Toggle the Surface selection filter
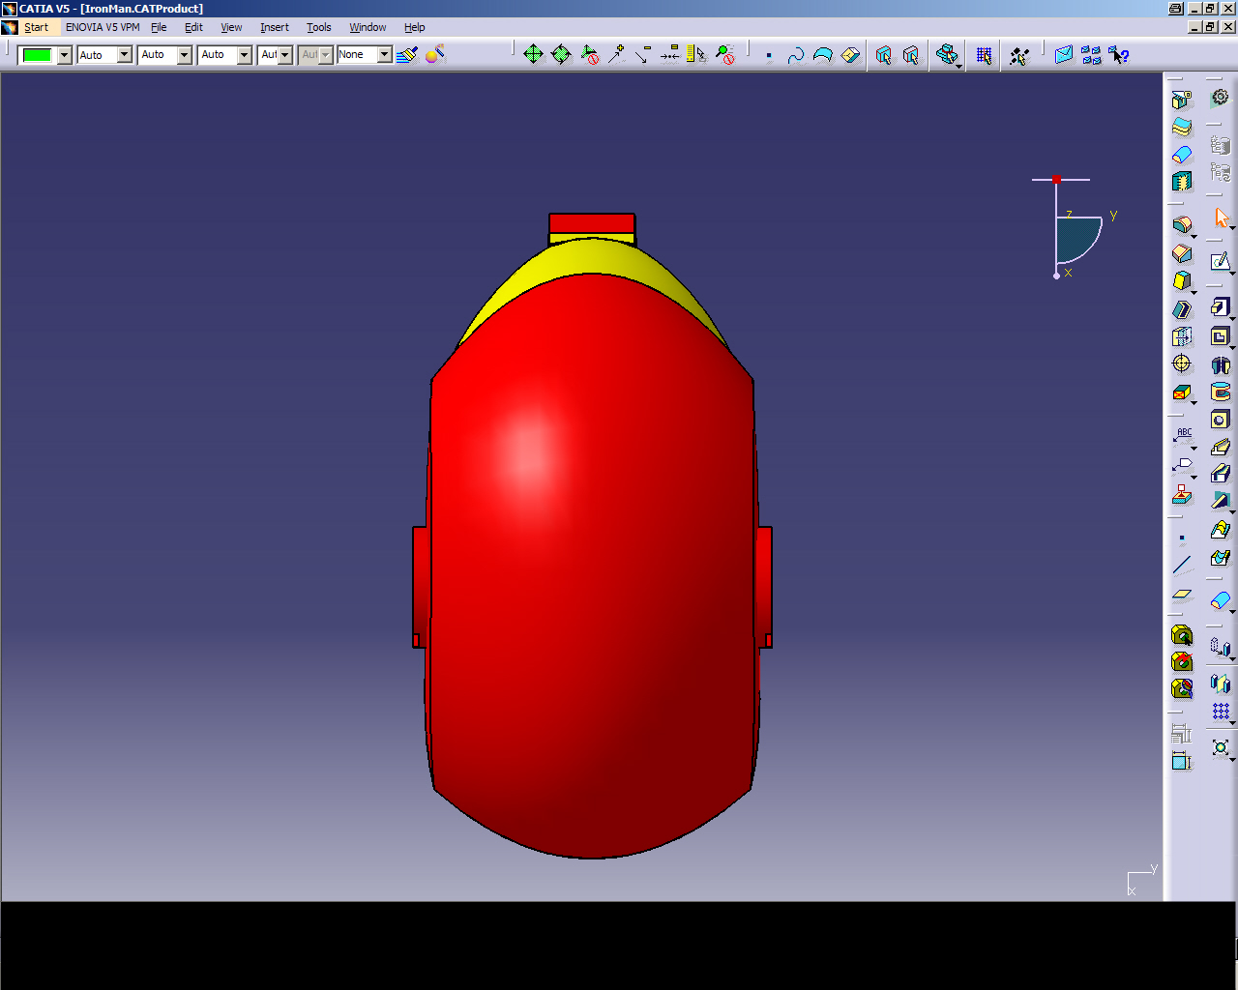Viewport: 1238px width, 990px height. click(822, 55)
